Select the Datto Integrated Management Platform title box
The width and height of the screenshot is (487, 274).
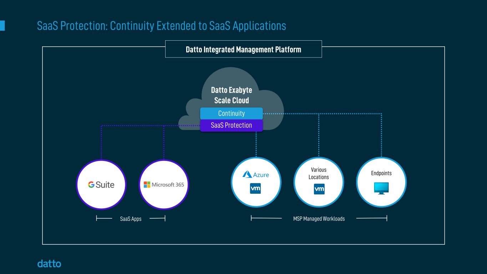tap(243, 49)
